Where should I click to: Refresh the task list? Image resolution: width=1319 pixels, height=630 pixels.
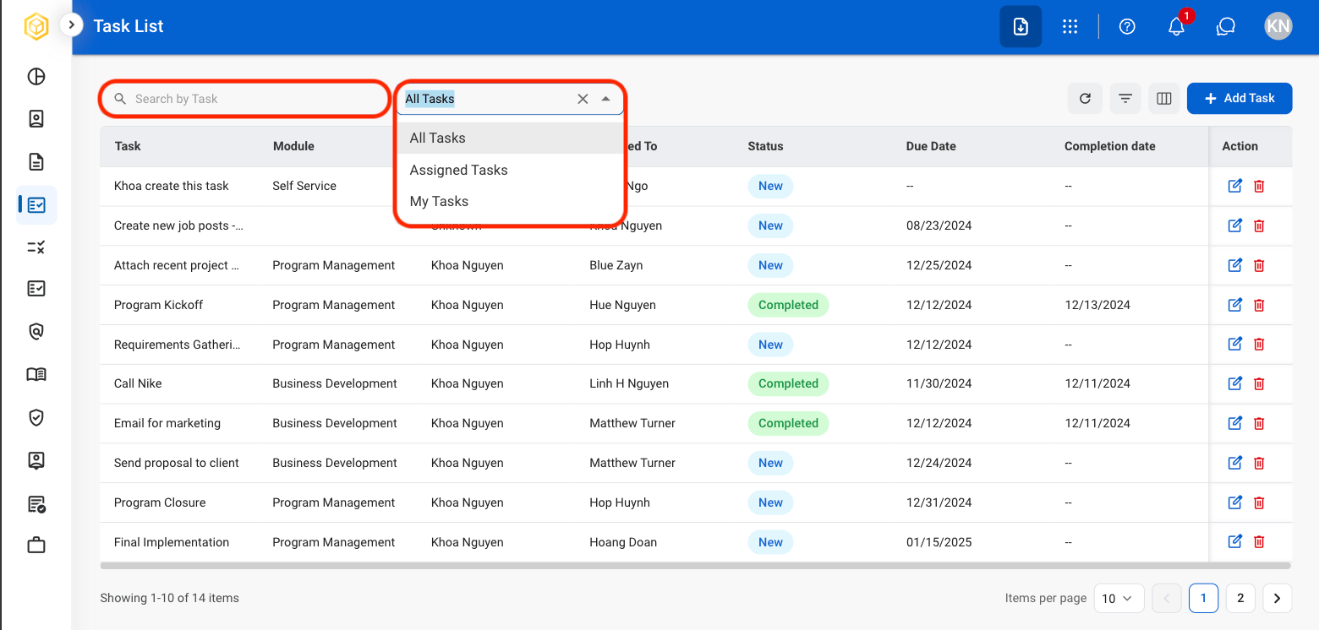tap(1085, 99)
